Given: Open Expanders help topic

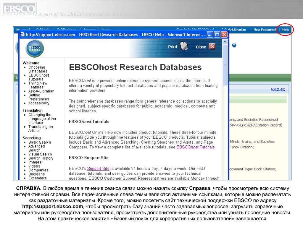Looking at the screenshot, I should coord(38,178).
